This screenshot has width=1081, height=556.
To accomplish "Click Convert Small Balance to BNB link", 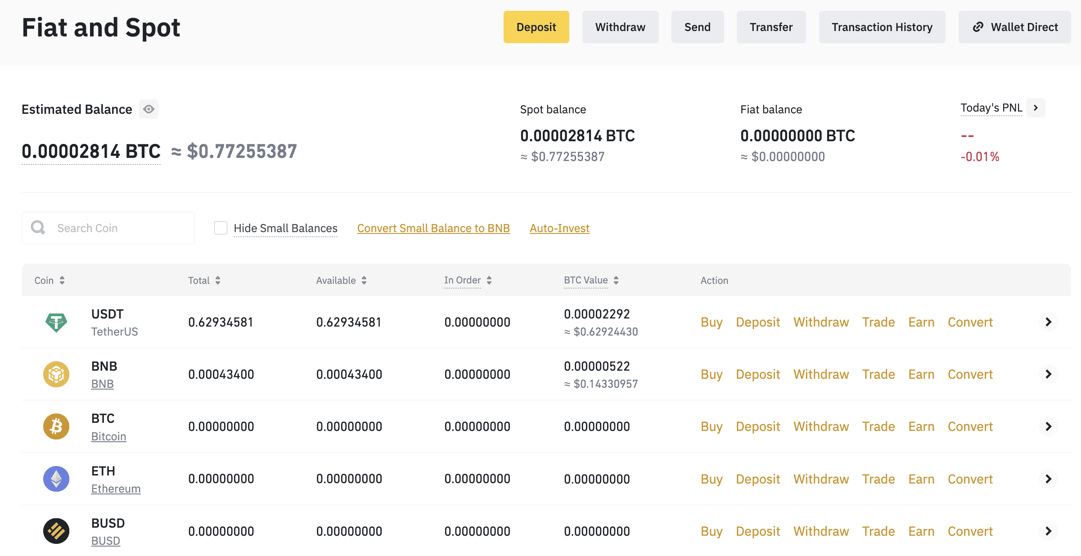I will 433,228.
